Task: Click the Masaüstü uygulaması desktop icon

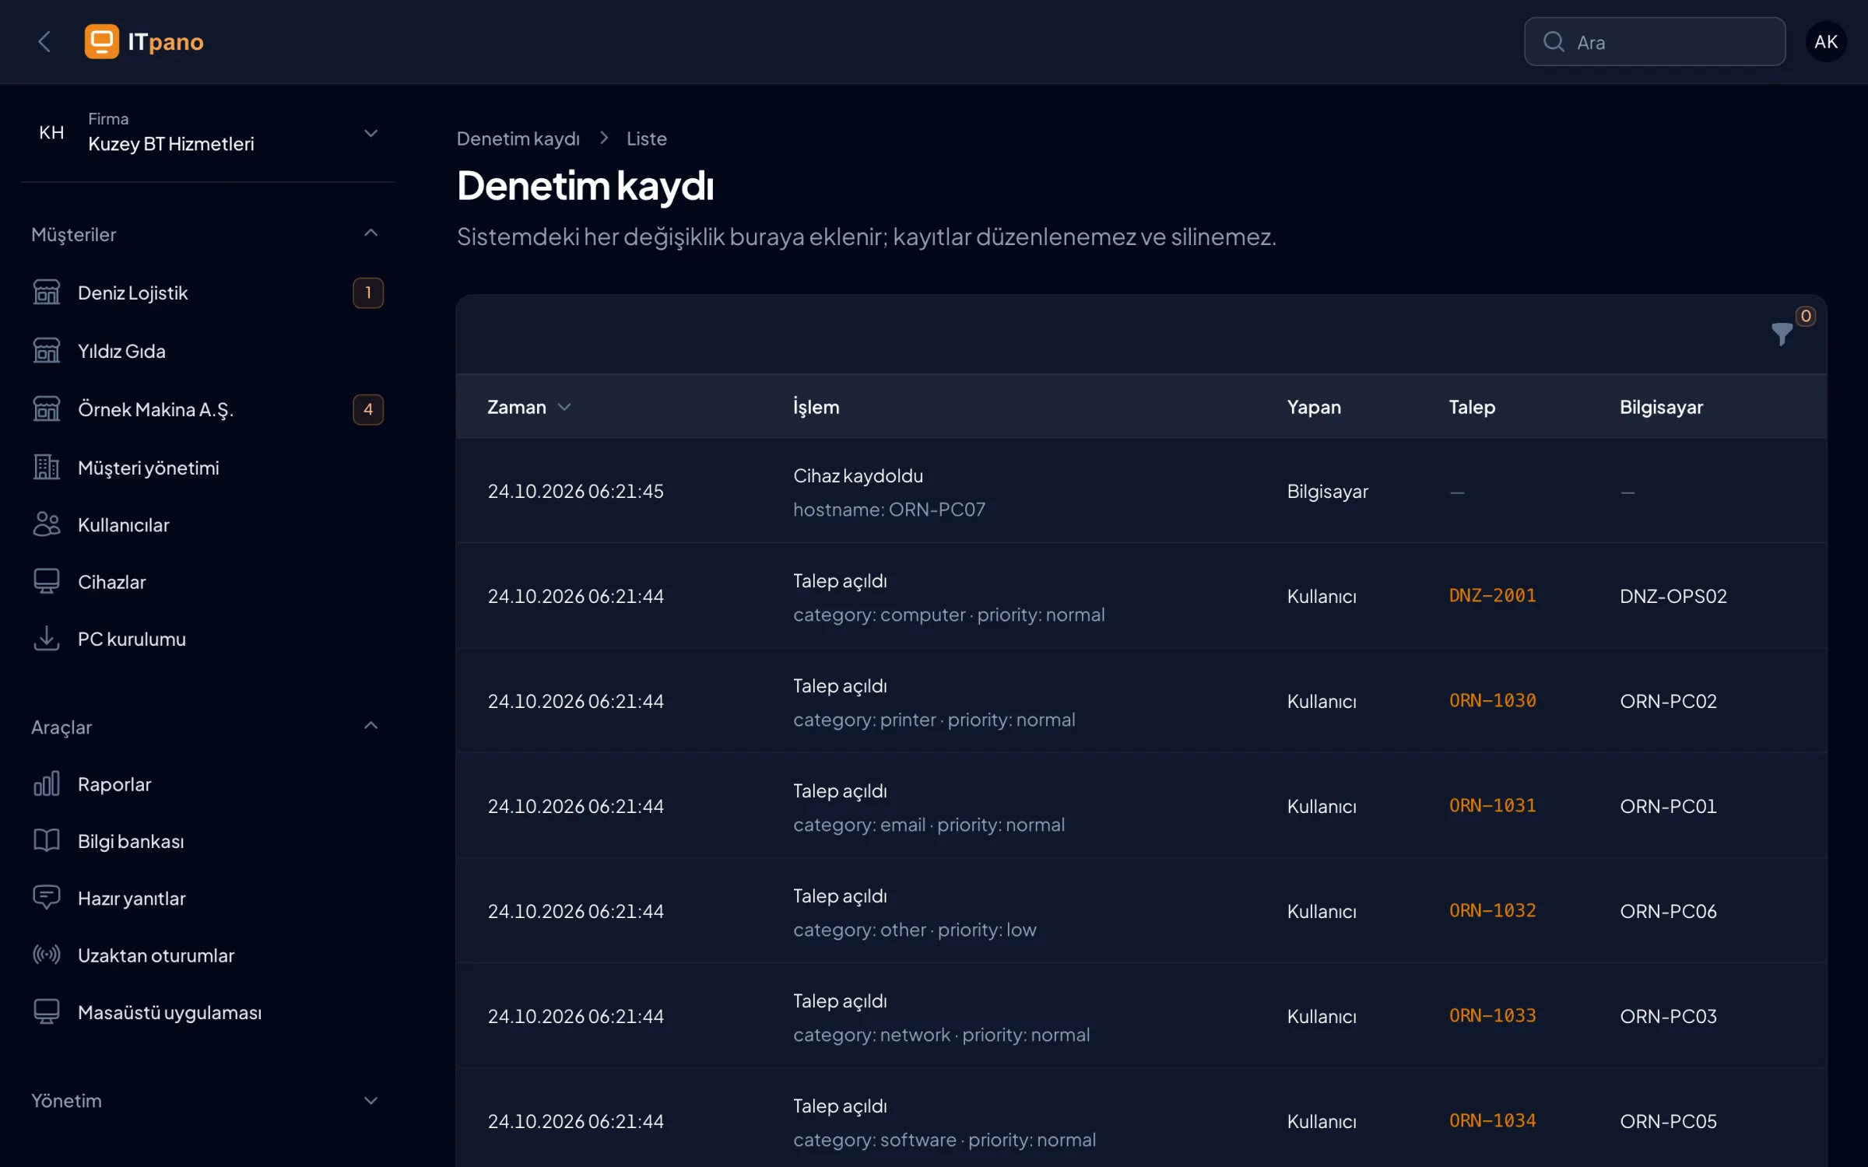Action: coord(46,1012)
